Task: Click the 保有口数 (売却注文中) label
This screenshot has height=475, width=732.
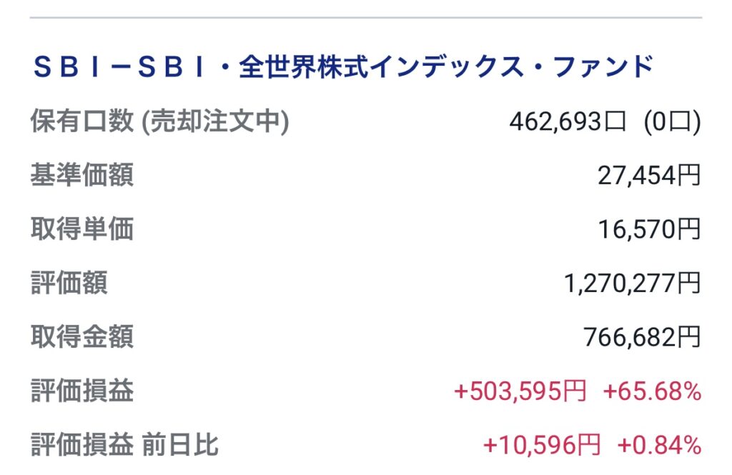Action: 159,121
